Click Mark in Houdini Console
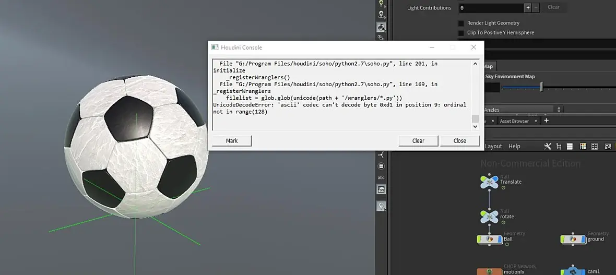The image size is (616, 275). tap(232, 141)
